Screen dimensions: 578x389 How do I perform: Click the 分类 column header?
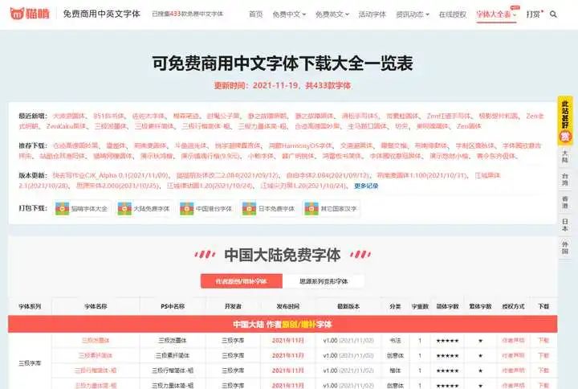point(395,306)
